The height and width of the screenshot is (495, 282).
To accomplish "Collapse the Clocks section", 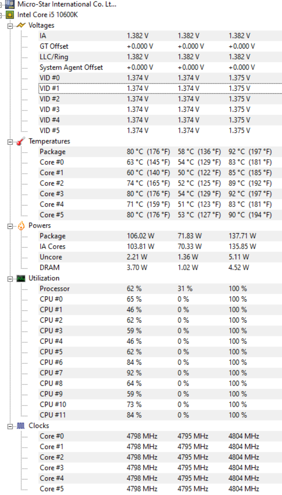I will [x=10, y=426].
